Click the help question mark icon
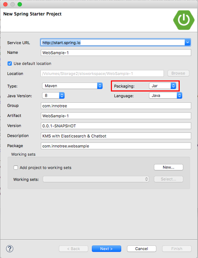Viewport: 198px width, 258px height. [x=10, y=248]
